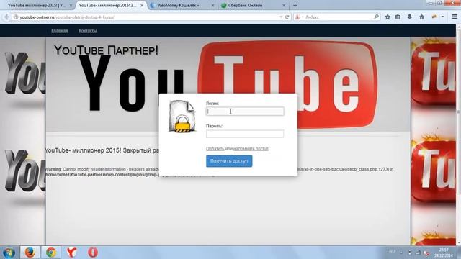Image resolution: width=461 pixels, height=259 pixels.
Task: Reload the current page
Action: click(287, 17)
